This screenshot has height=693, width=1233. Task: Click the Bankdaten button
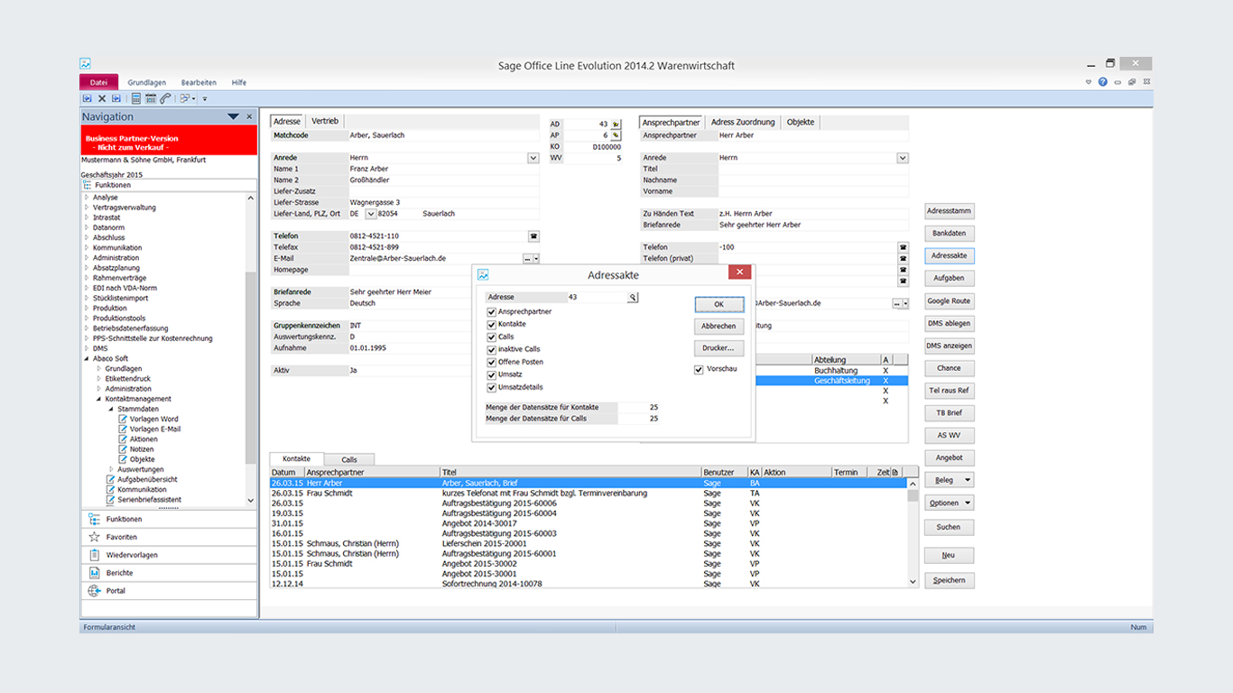click(949, 233)
